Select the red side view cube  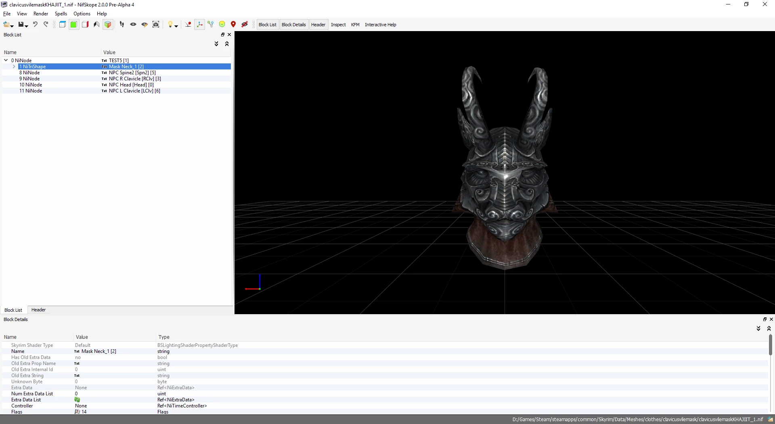(85, 24)
